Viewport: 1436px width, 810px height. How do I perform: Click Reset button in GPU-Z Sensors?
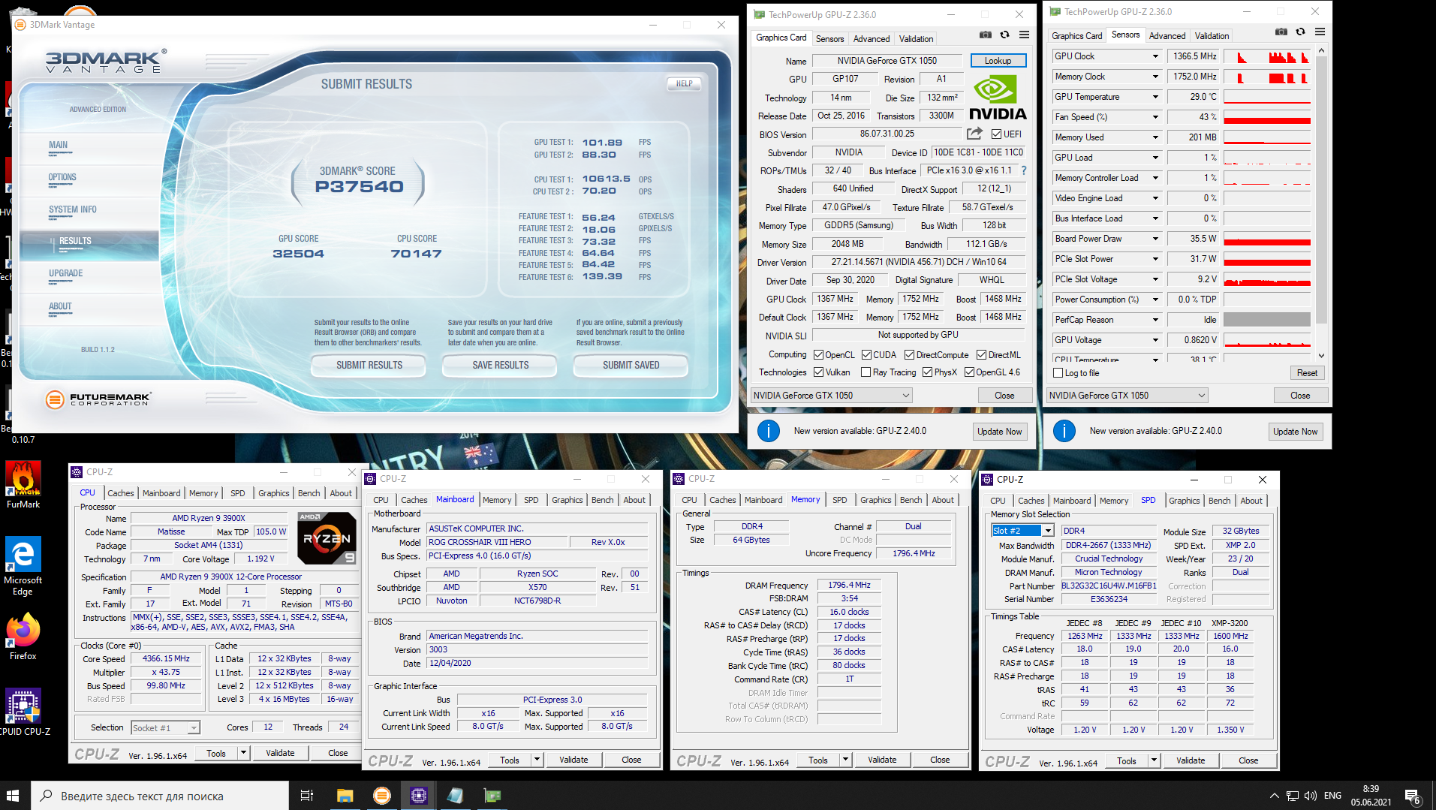point(1307,373)
